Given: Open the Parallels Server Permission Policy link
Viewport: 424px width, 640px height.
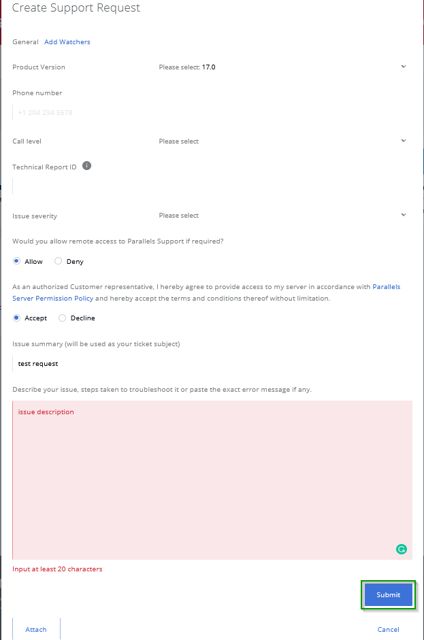Looking at the screenshot, I should [x=206, y=292].
